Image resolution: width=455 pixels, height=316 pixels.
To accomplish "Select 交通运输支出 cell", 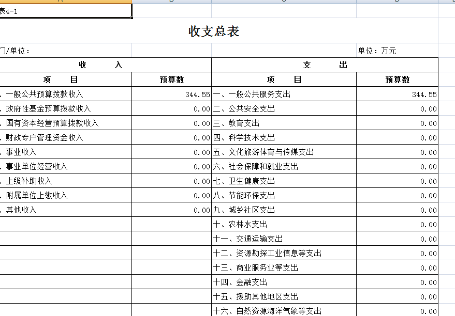I will (x=284, y=239).
